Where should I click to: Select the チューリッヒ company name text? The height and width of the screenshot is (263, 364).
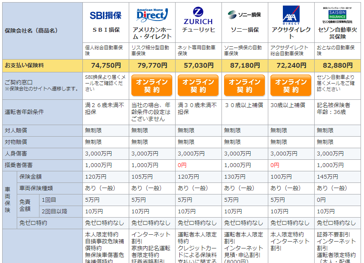tap(198, 30)
